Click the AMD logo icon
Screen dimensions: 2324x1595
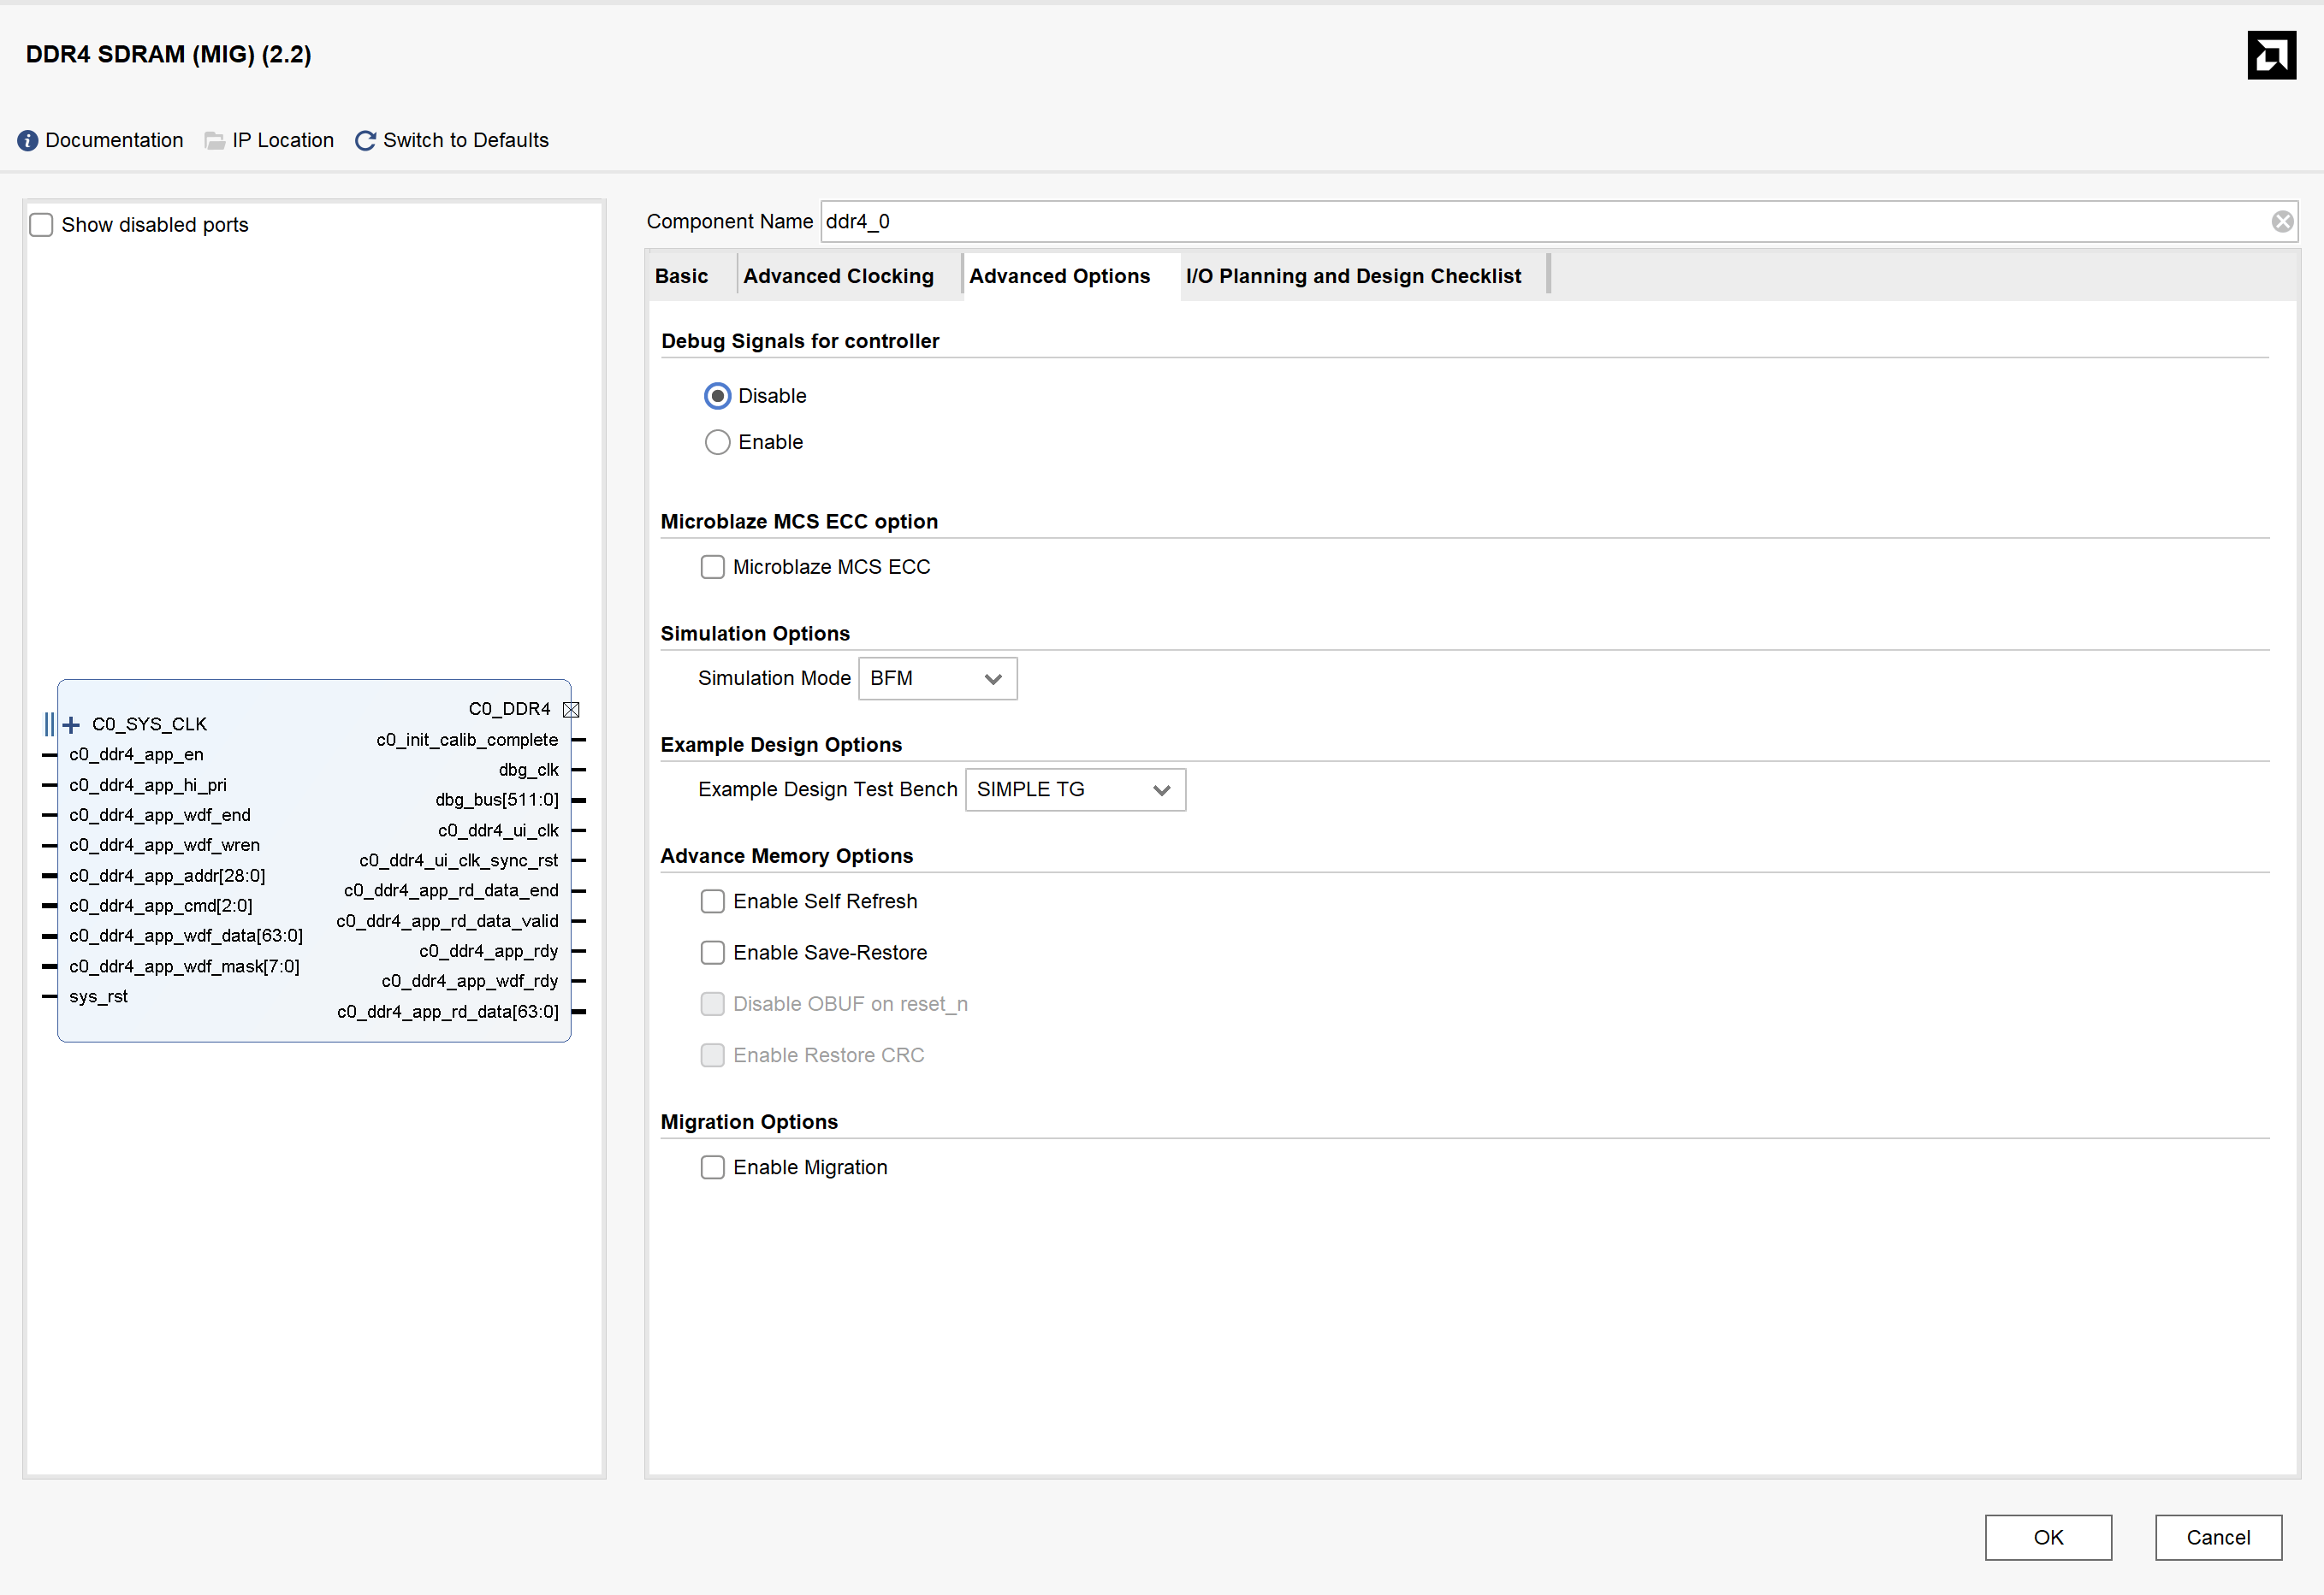point(2271,55)
